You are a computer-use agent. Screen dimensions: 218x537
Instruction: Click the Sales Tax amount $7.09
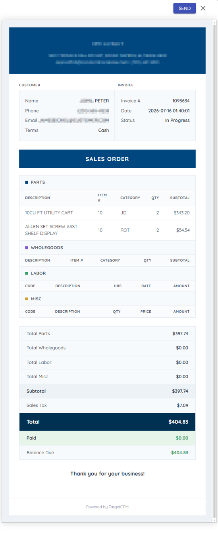183,405
